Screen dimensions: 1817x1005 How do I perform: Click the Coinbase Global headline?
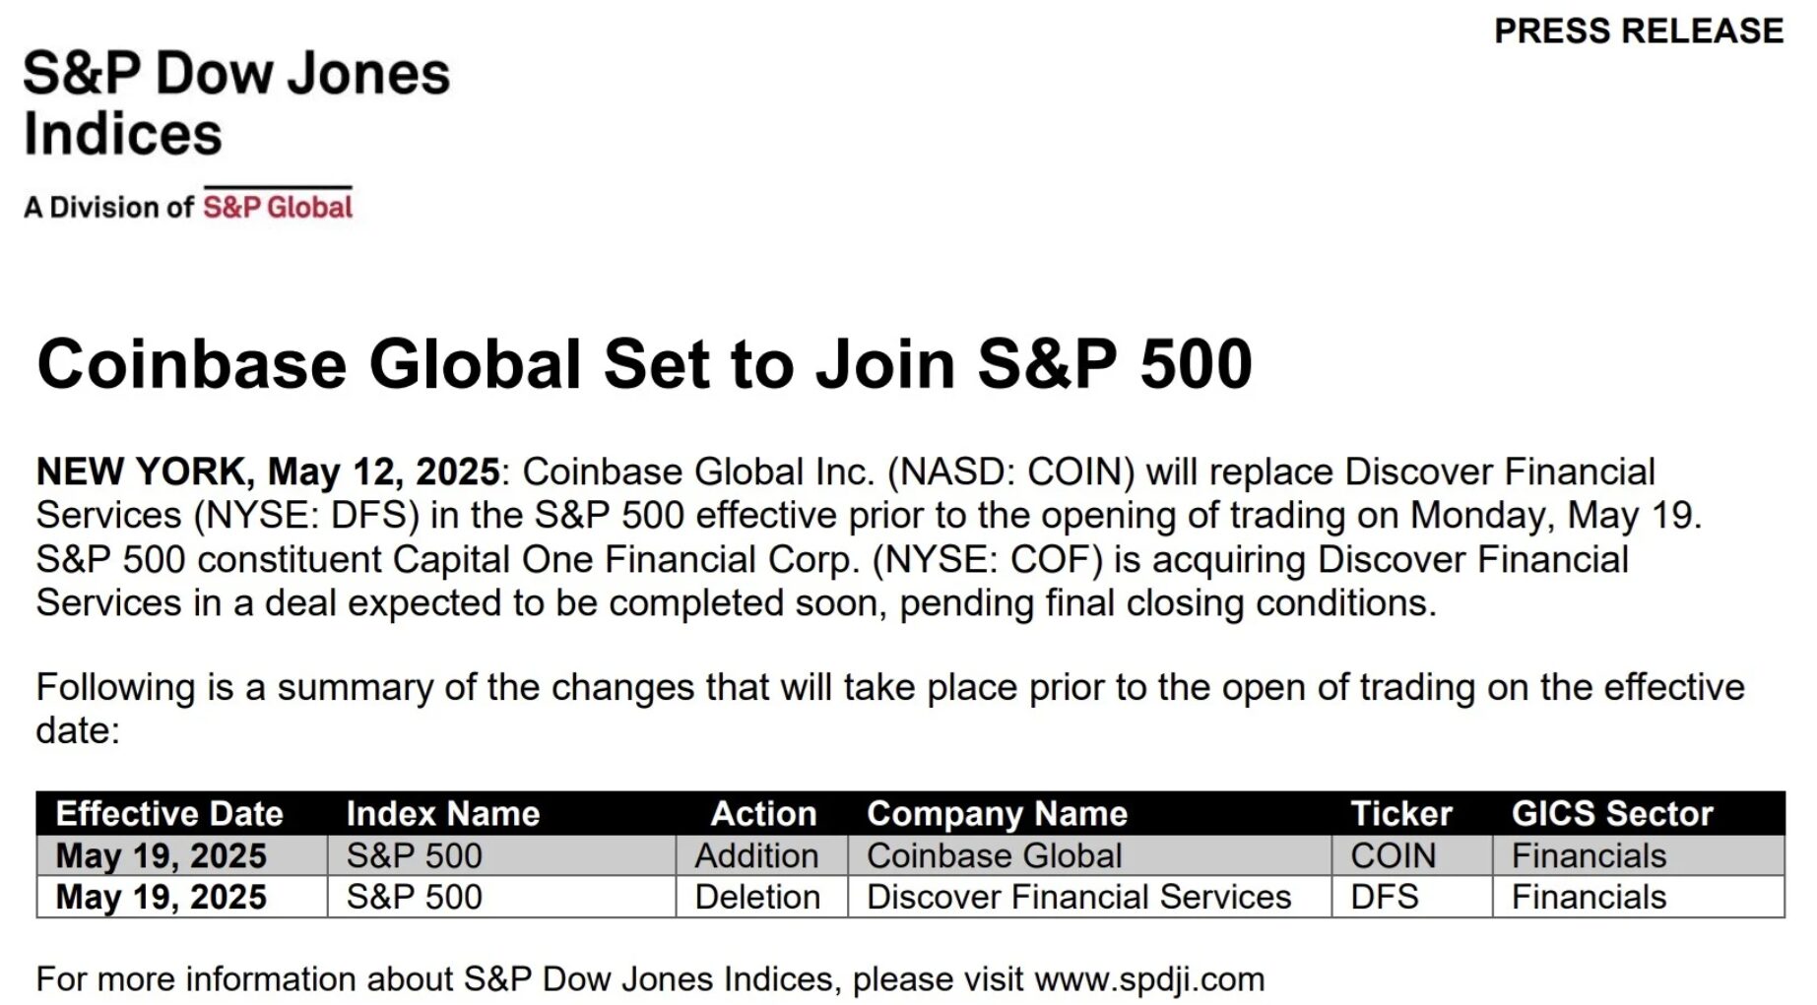tap(645, 363)
